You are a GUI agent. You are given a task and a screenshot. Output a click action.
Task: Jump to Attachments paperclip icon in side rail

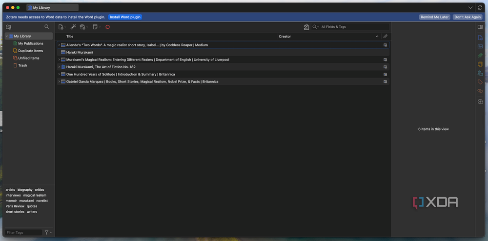[480, 55]
